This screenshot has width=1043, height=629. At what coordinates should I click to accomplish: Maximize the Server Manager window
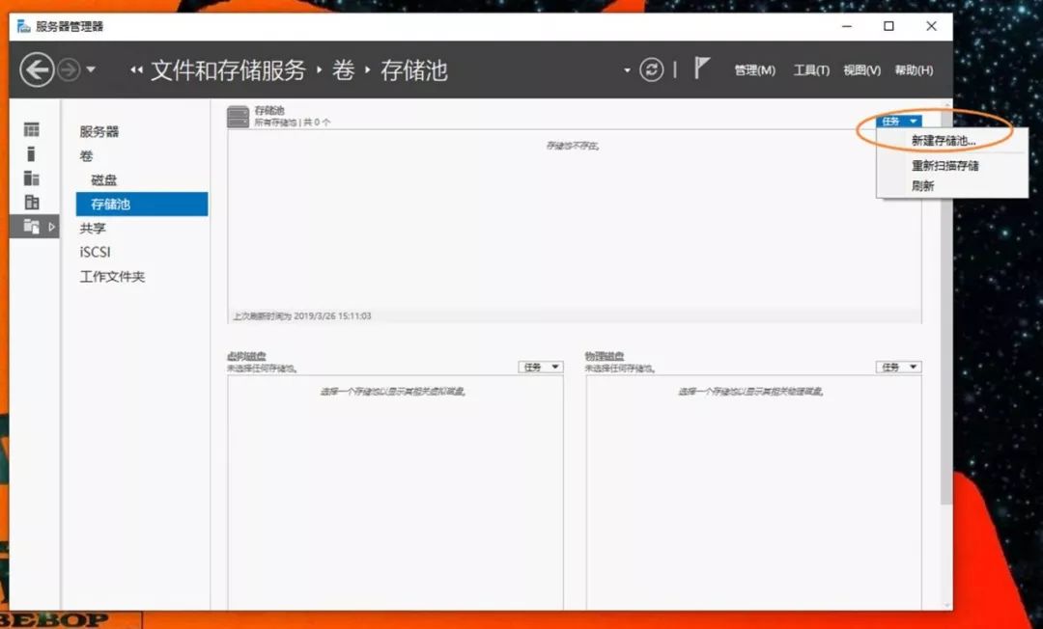click(x=888, y=26)
